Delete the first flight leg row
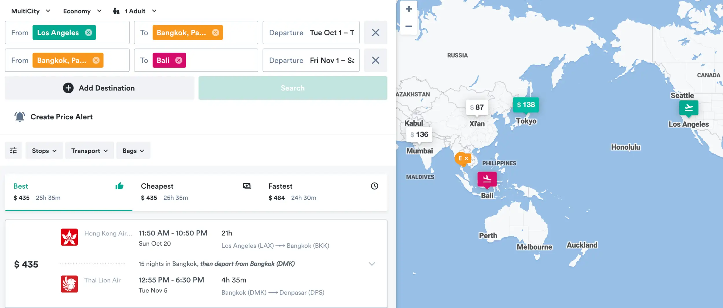723x308 pixels. [x=375, y=33]
